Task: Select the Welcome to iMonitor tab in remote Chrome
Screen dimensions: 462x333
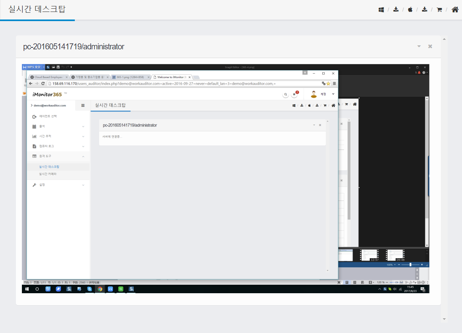Action: pos(172,77)
